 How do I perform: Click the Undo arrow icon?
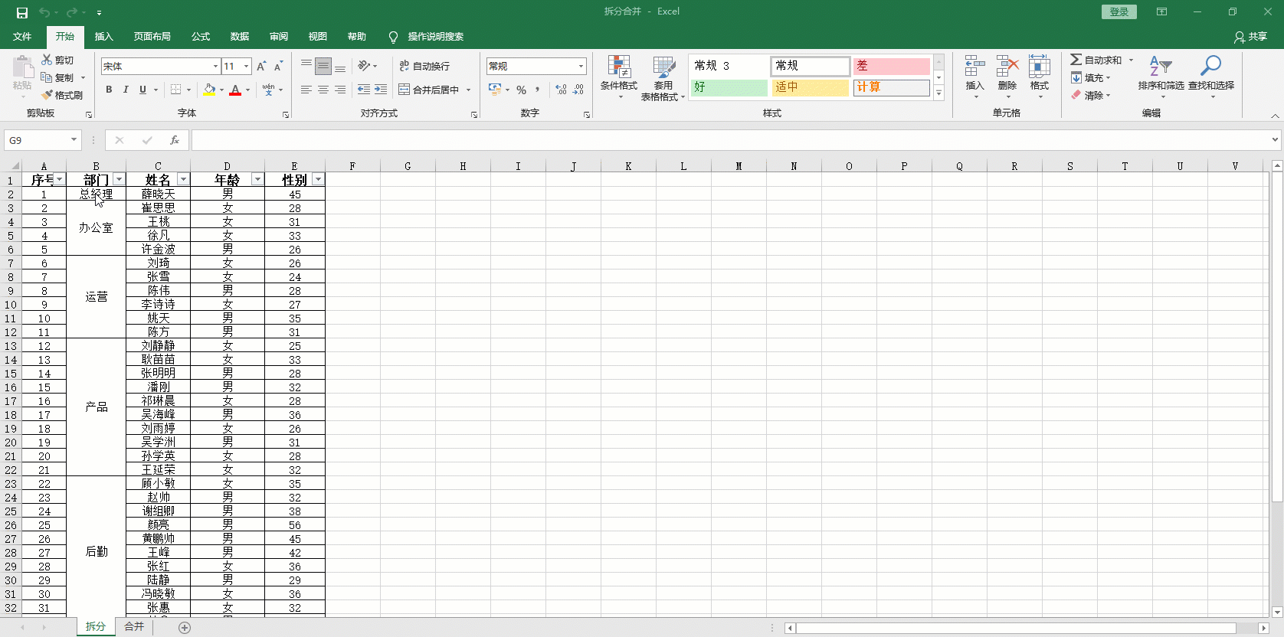(x=44, y=12)
